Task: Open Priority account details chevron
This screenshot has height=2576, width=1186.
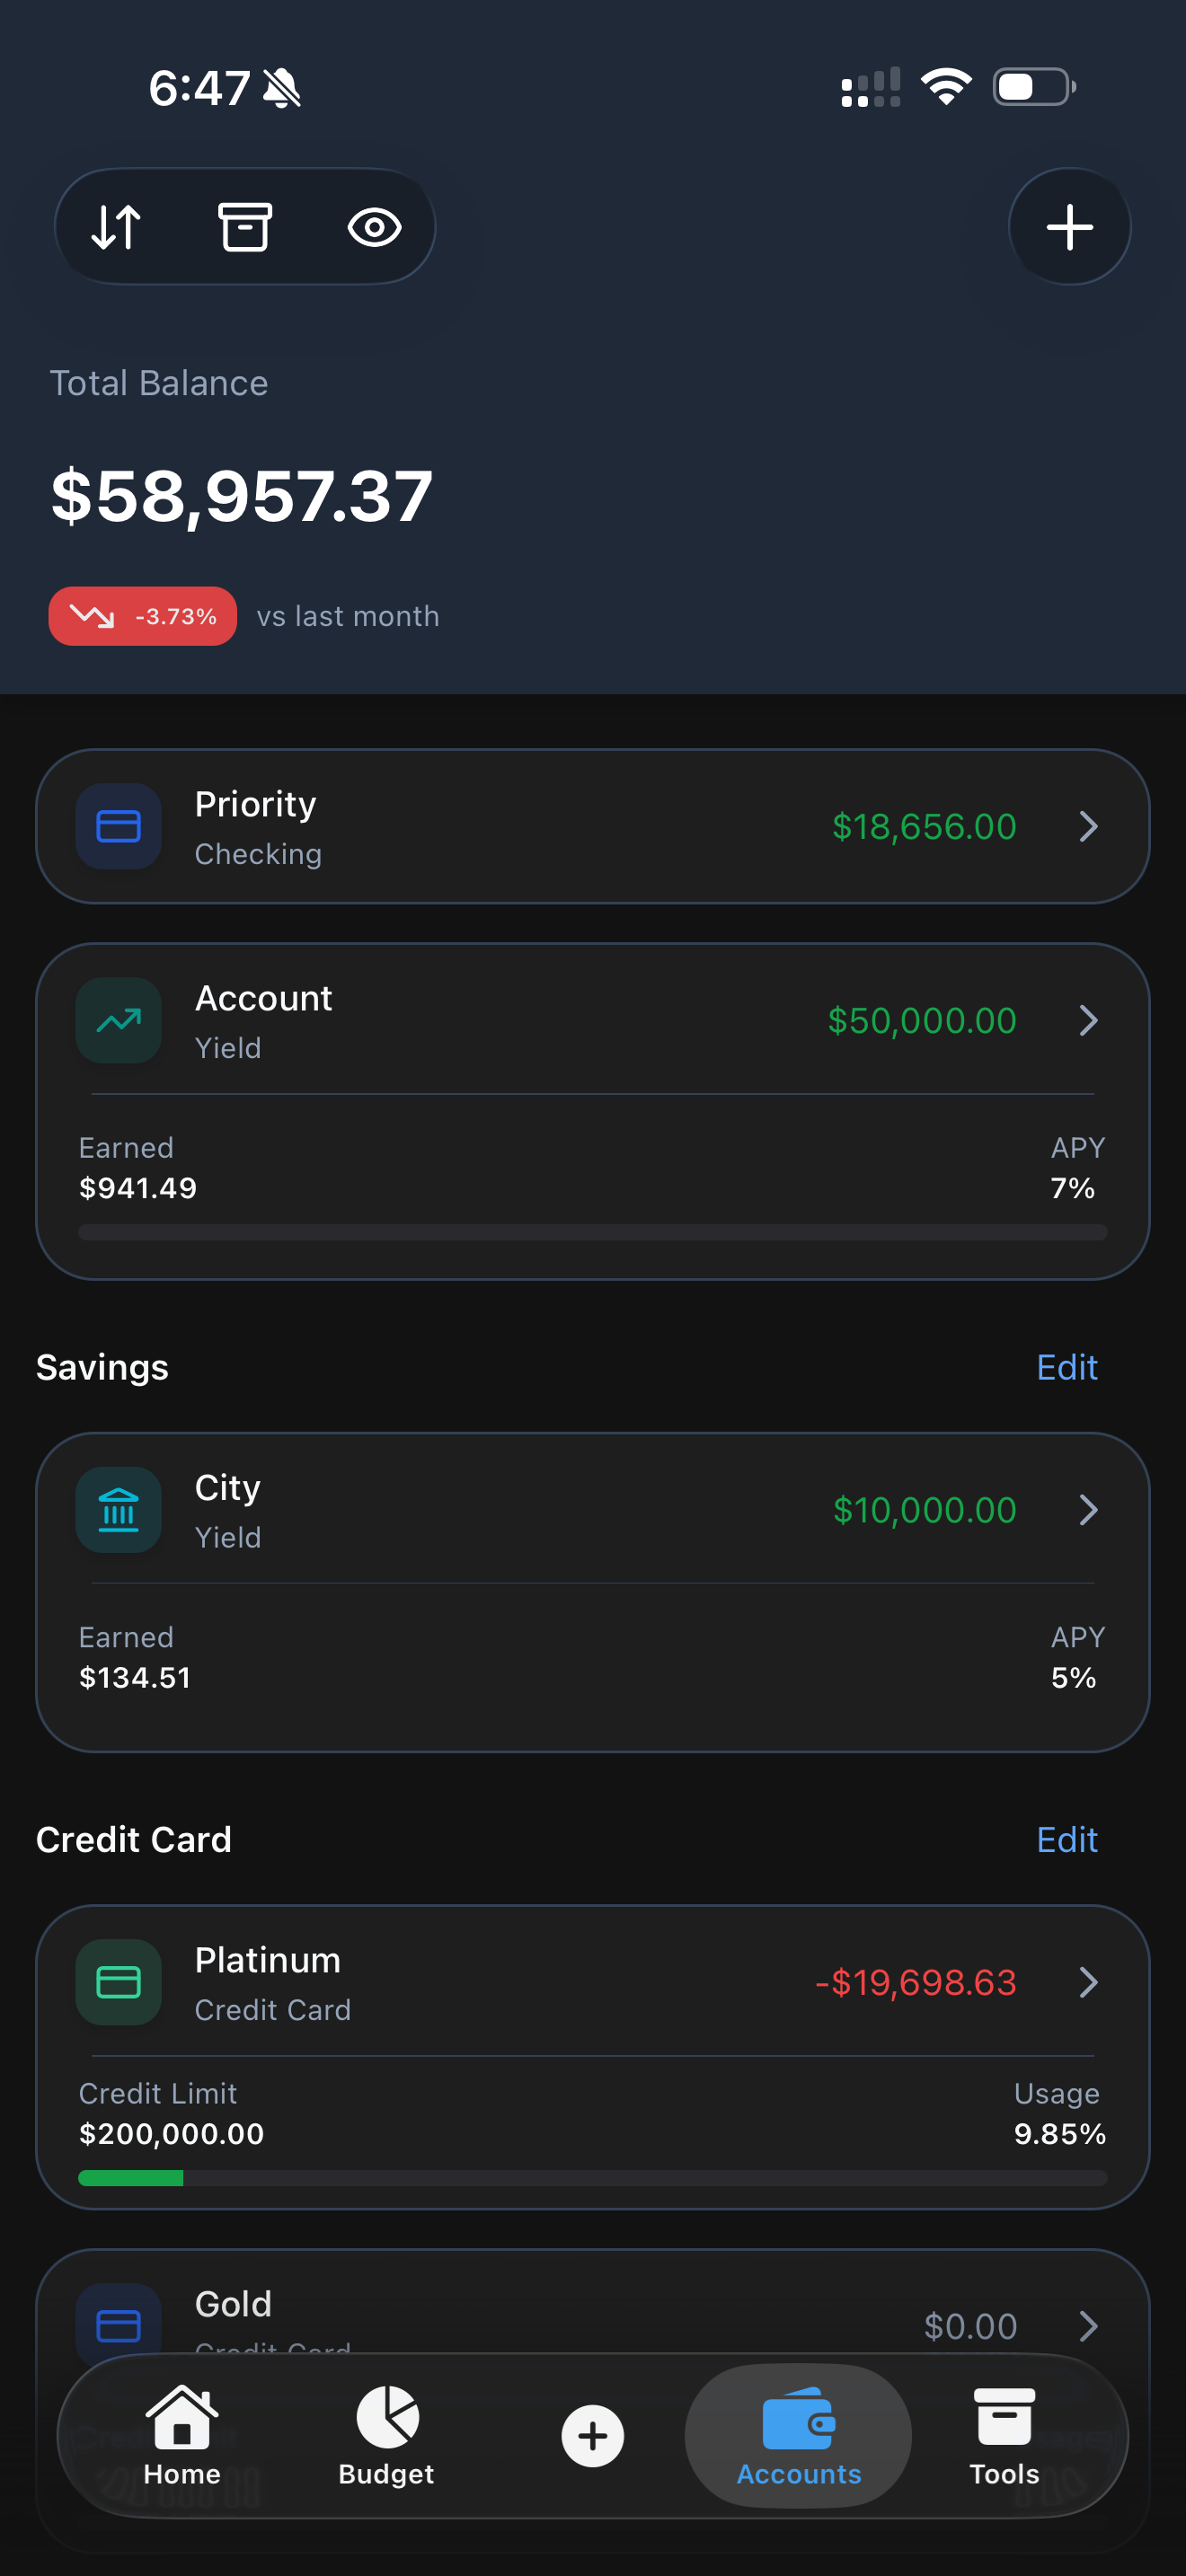Action: click(1088, 826)
